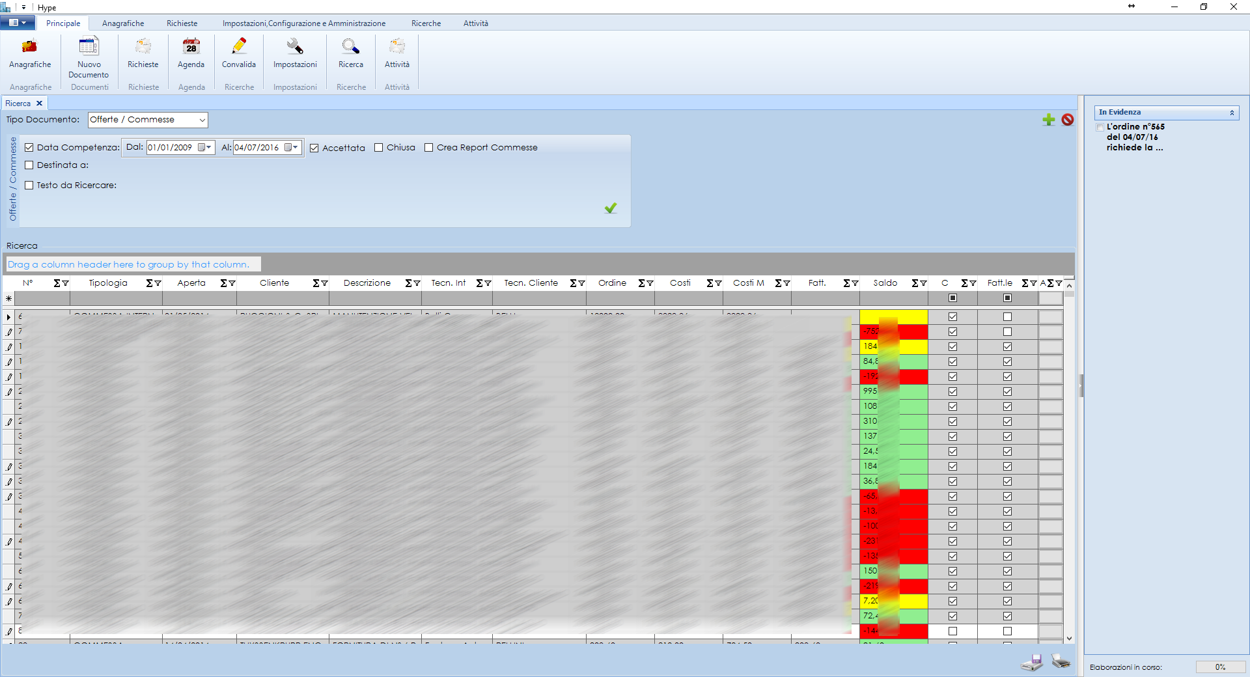Viewport: 1250px width, 677px height.
Task: Run search with green checkmark
Action: click(x=611, y=208)
